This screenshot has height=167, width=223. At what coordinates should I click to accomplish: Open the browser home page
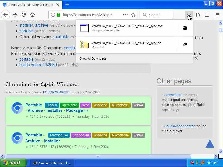[33, 15]
